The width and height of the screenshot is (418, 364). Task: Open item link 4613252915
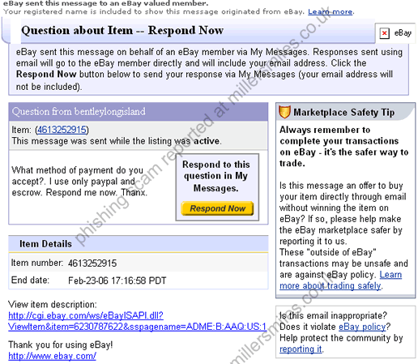(x=62, y=130)
